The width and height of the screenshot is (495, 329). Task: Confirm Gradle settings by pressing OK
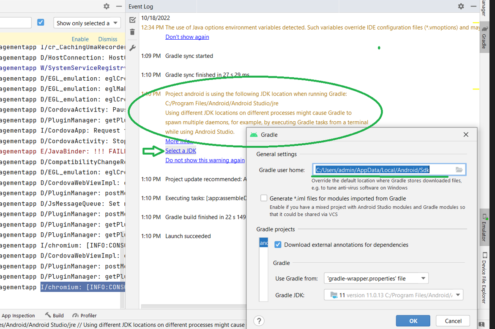413,321
